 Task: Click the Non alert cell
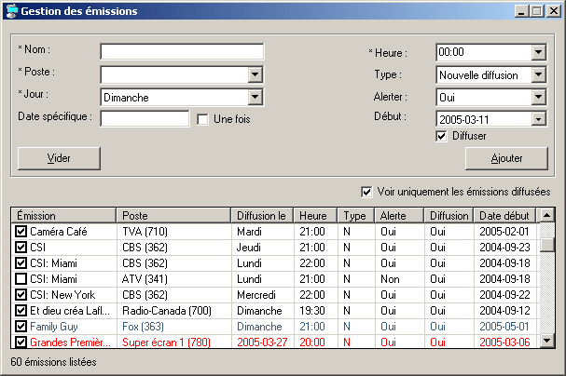tap(390, 279)
